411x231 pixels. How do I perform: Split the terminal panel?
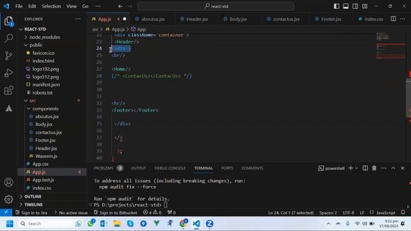pyautogui.click(x=365, y=168)
